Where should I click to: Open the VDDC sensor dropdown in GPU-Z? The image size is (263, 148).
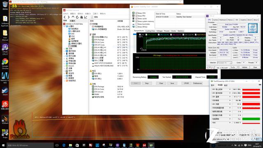230,123
